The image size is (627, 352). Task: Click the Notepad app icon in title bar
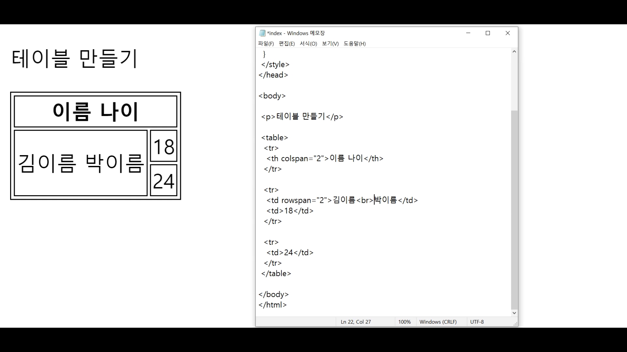[x=262, y=33]
